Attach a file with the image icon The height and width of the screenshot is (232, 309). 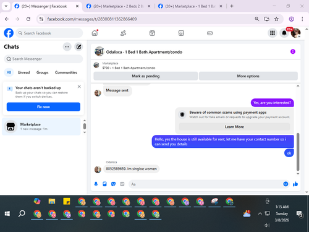point(104,184)
